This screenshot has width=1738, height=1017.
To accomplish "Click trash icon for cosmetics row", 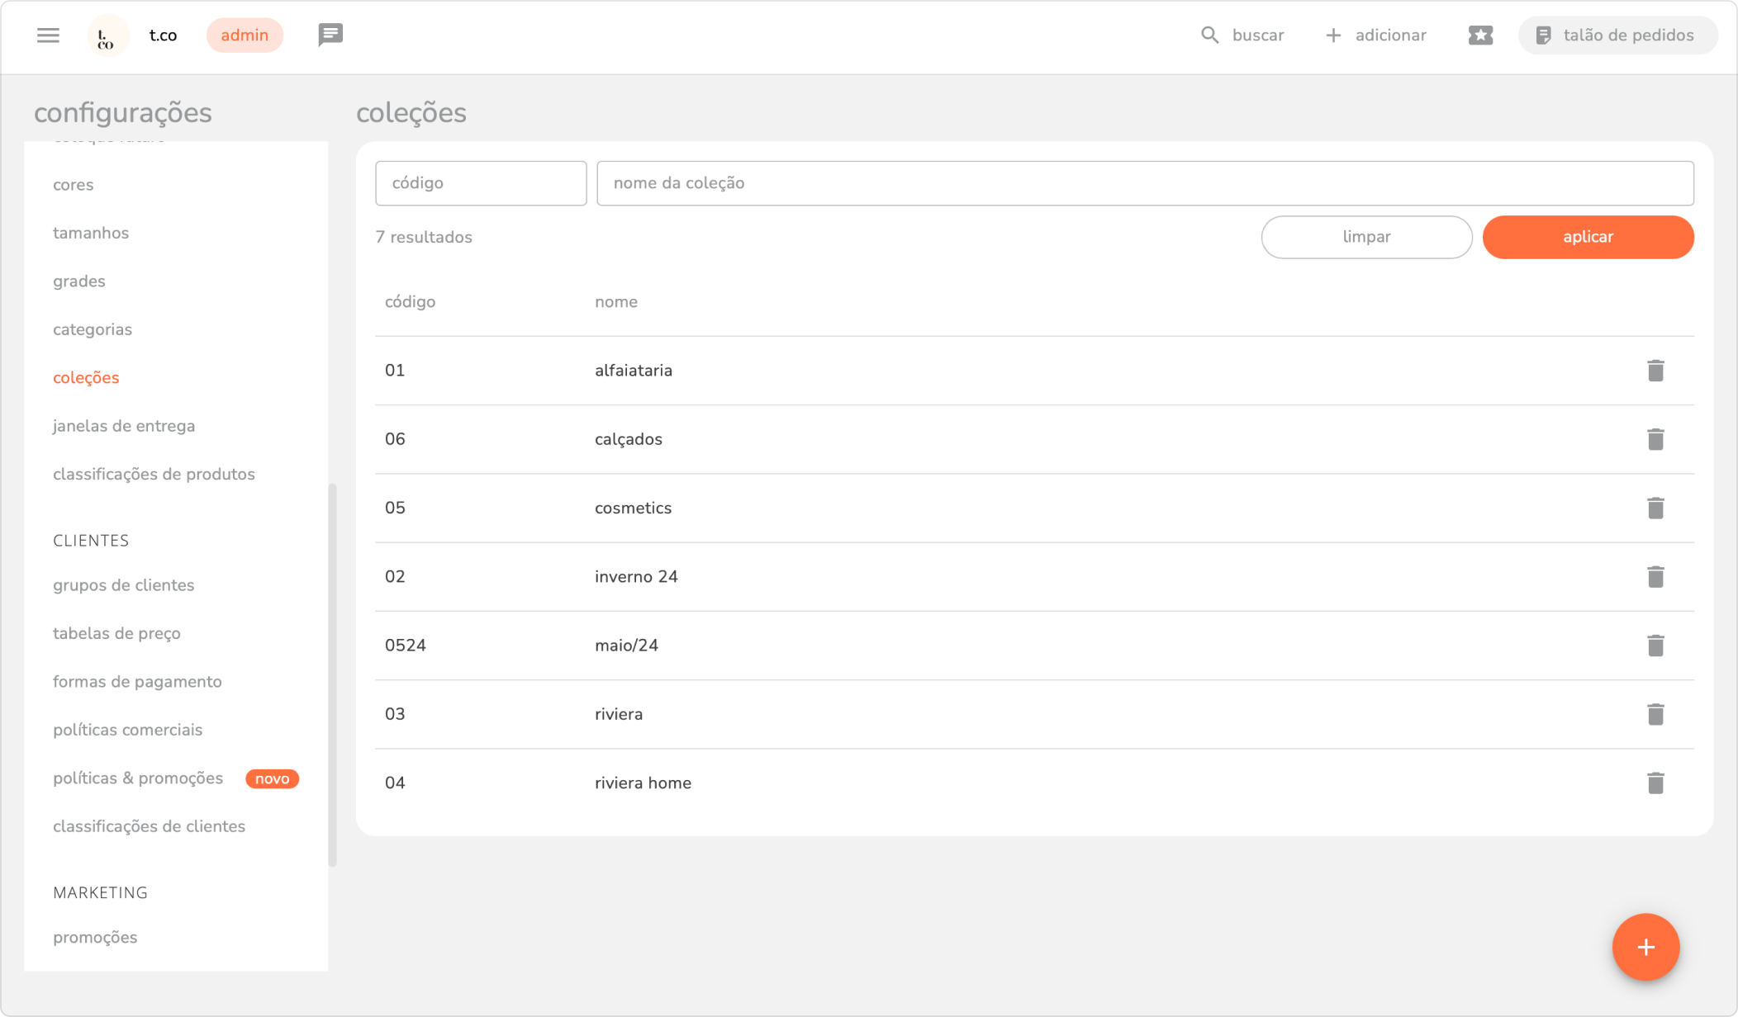I will click(1655, 508).
